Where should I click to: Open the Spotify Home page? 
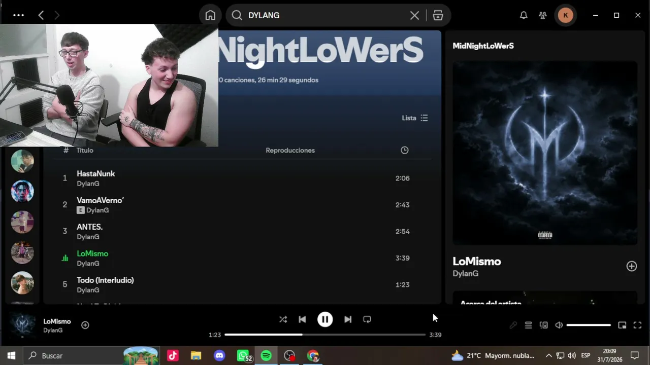(x=210, y=15)
